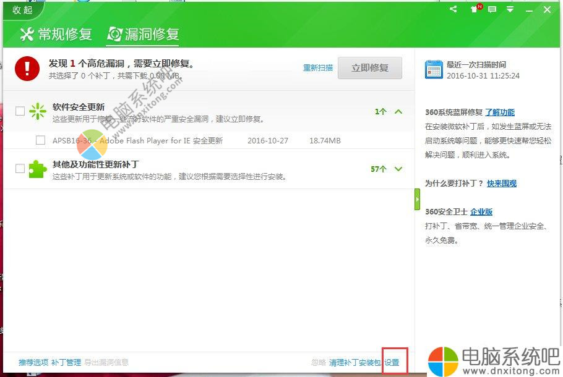
Task: Select APSB16-36 Adobe Flash Player update text
Action: [x=137, y=141]
